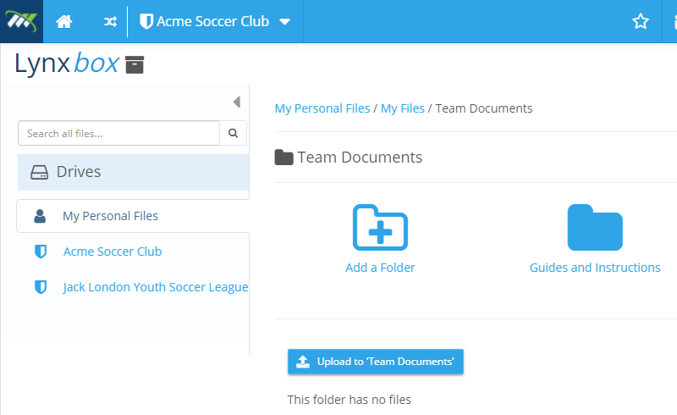This screenshot has width=677, height=415.
Task: Click the Lynx logo in top-left corner
Action: click(x=21, y=21)
